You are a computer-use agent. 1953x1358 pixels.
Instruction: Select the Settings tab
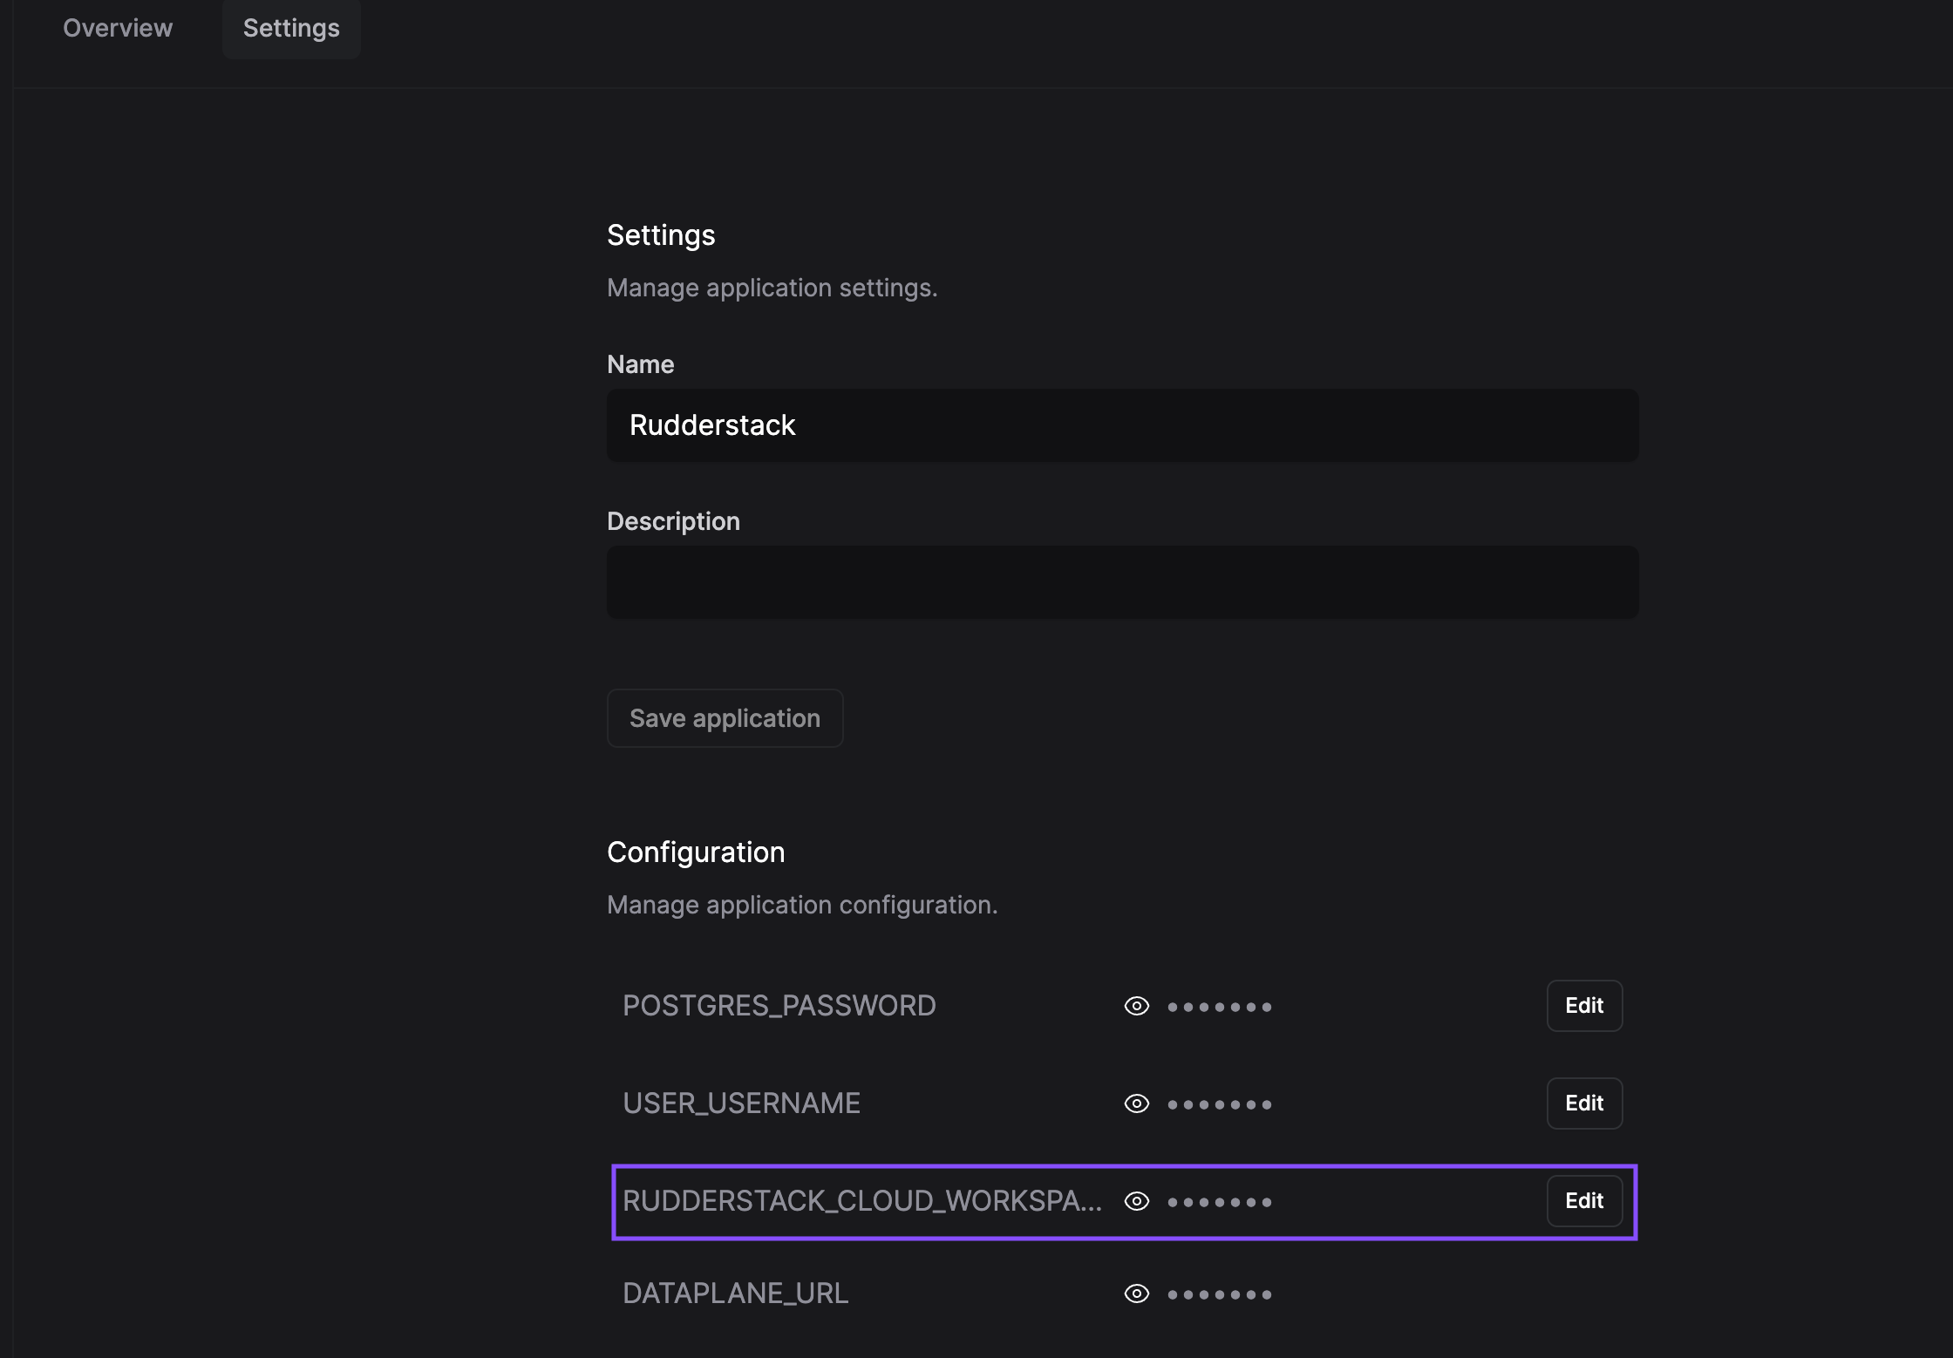(291, 28)
